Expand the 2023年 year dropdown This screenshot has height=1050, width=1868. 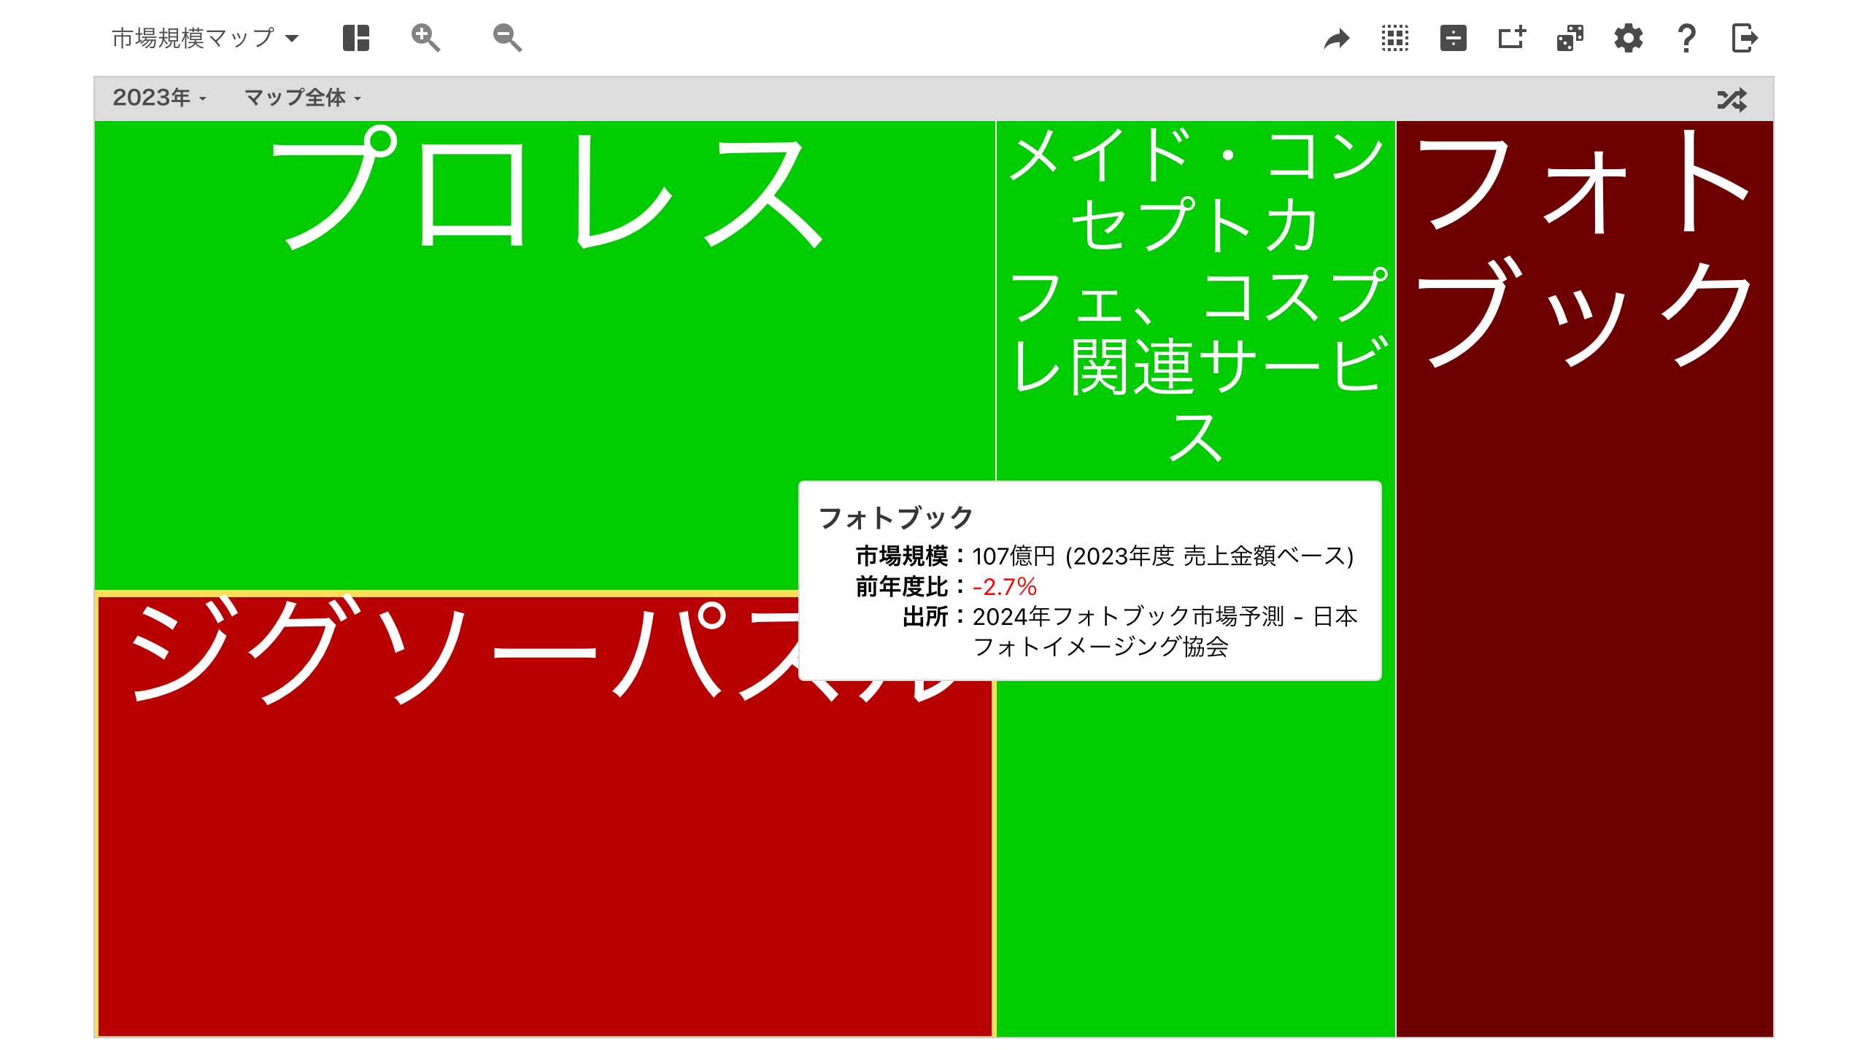pyautogui.click(x=159, y=98)
